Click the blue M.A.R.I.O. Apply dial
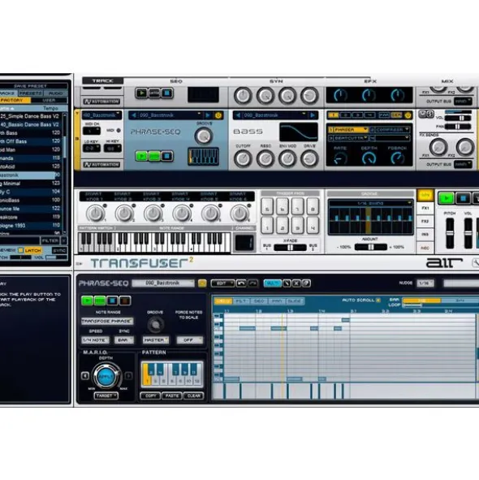Viewport: 479px width, 480px height. [106, 376]
